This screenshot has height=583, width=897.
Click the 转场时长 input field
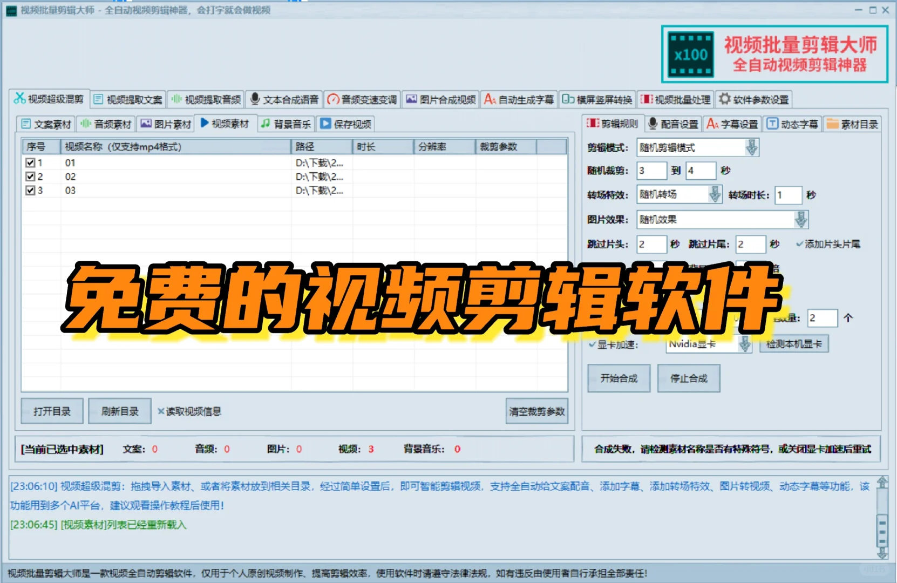pos(788,195)
